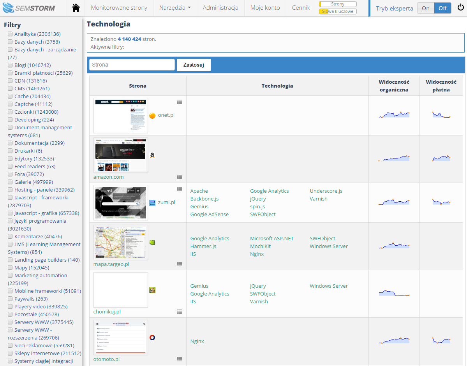
Task: Click the Underscore.js technology link
Action: (326, 191)
